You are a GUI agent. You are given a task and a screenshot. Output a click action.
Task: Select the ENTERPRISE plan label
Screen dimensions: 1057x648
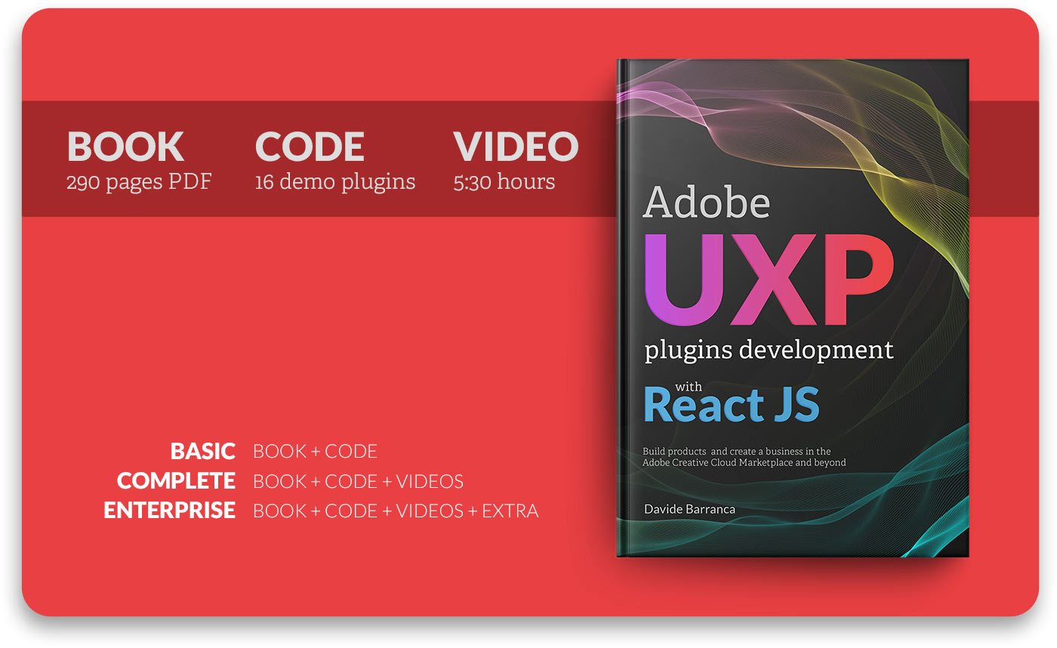170,511
